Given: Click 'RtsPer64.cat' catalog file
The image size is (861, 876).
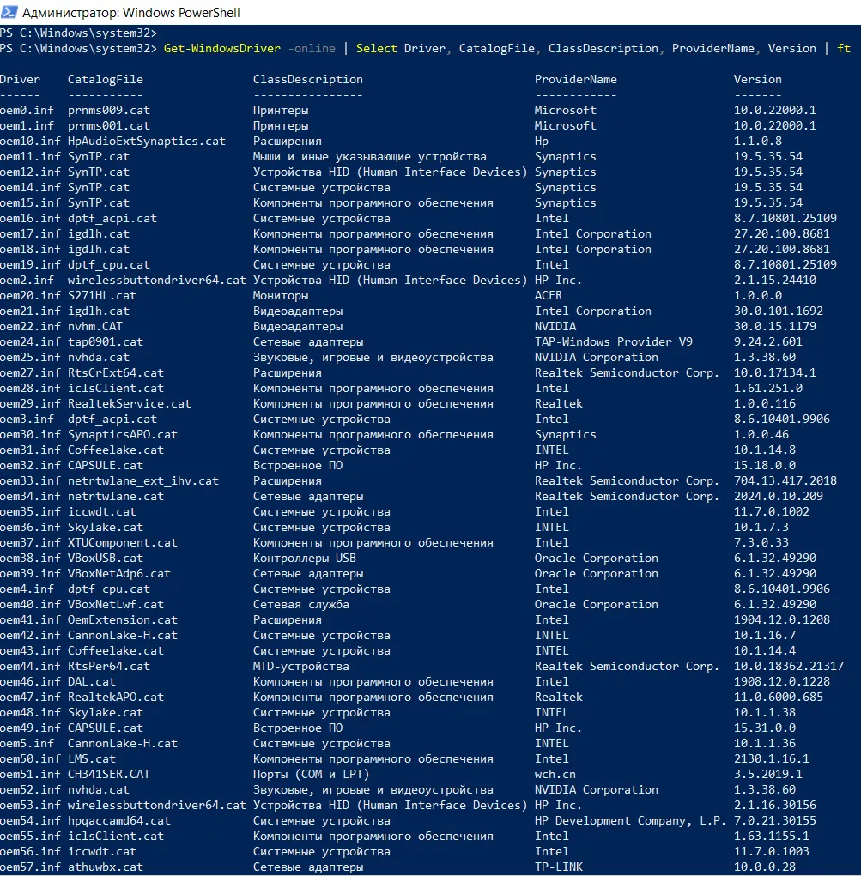Looking at the screenshot, I should click(x=108, y=667).
